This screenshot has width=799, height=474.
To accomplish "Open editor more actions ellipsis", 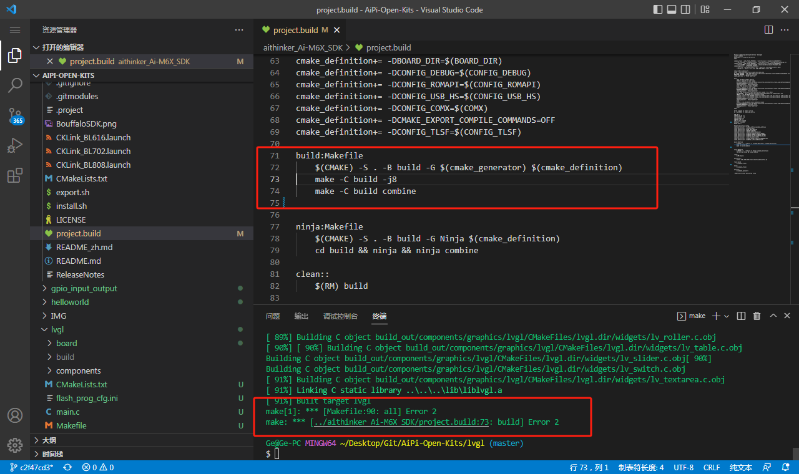I will pyautogui.click(x=785, y=30).
